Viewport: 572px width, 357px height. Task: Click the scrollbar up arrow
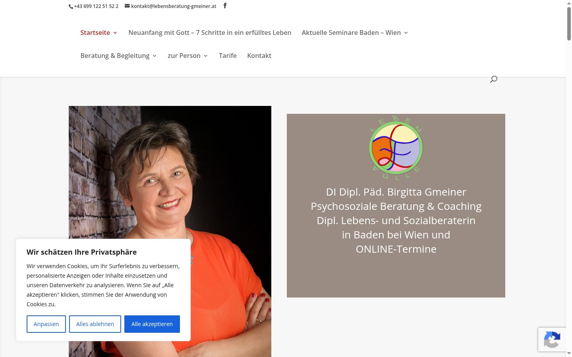coord(569,3)
